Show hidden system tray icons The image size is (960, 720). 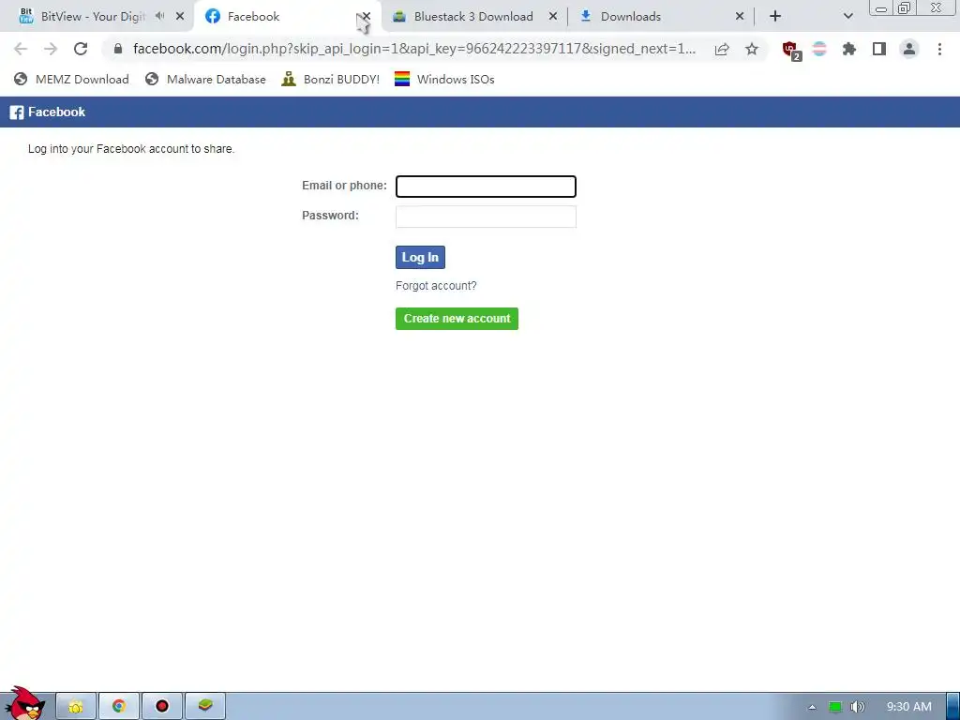pos(812,707)
